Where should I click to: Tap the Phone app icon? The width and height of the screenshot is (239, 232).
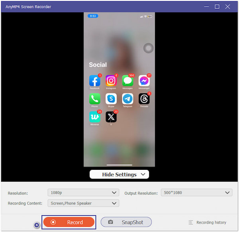95,99
